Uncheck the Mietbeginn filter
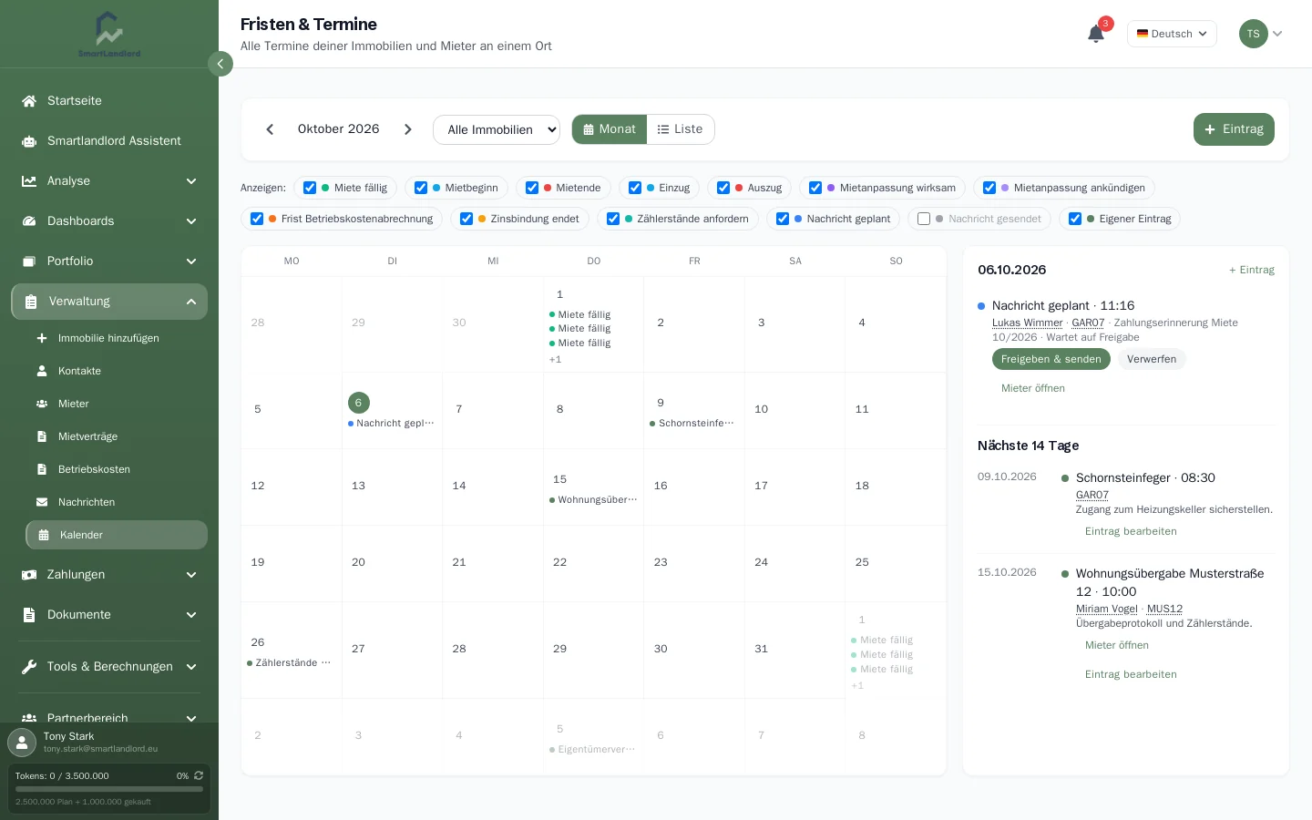The height and width of the screenshot is (820, 1312). 421,188
